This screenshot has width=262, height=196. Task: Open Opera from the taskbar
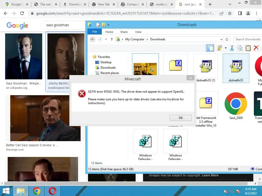52,191
